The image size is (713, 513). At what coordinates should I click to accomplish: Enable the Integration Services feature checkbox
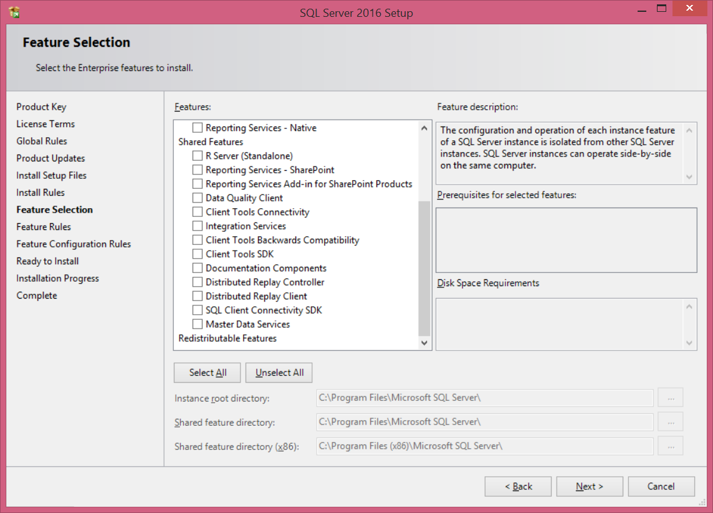(x=198, y=226)
